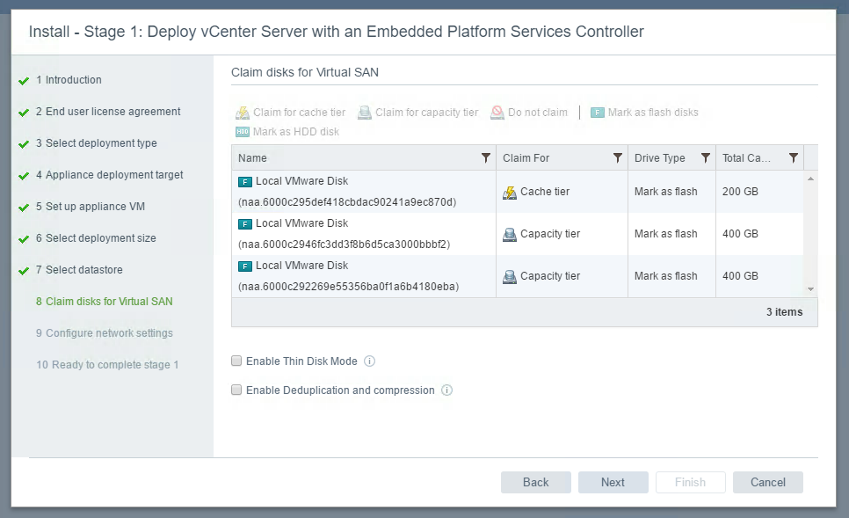Click the Next button
This screenshot has height=518, width=849.
[613, 482]
